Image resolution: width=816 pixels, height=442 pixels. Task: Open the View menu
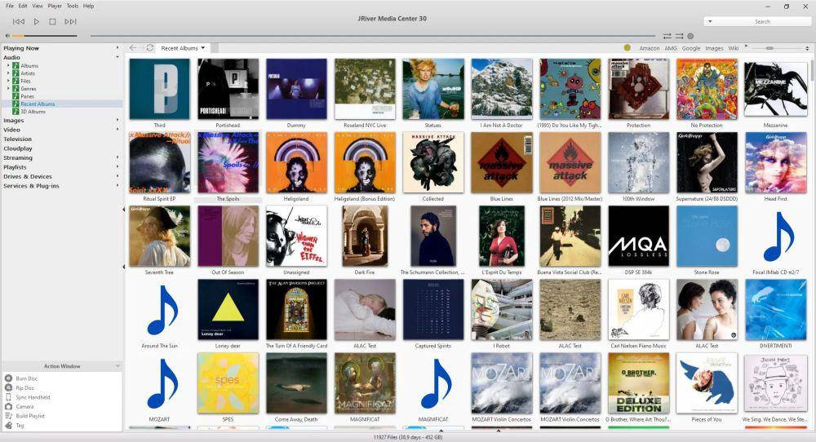[x=38, y=6]
